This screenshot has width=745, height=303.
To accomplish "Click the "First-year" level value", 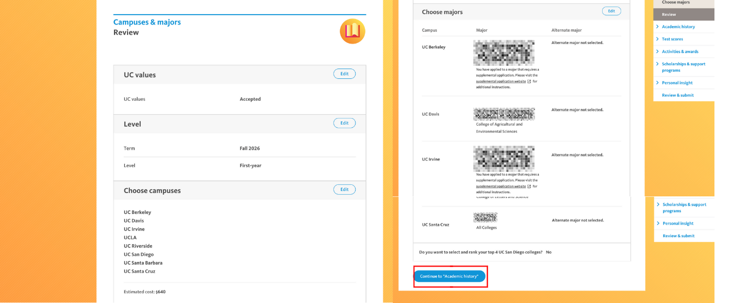I will point(250,165).
